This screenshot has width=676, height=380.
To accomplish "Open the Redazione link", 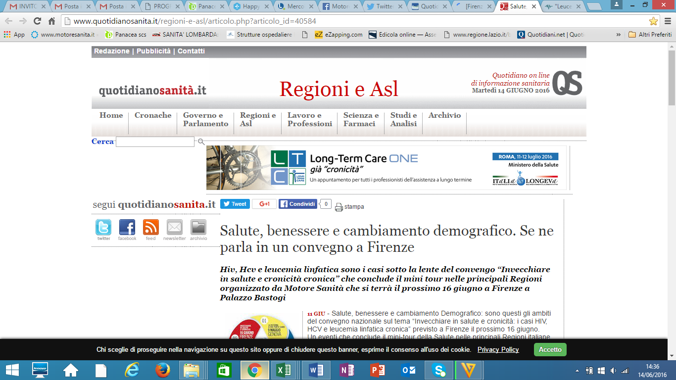I will click(111, 51).
